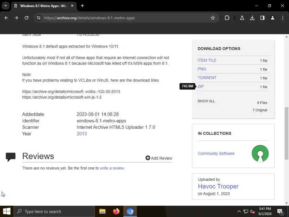289x217 pixels.
Task: Open the notification center icon
Action: 280,212
